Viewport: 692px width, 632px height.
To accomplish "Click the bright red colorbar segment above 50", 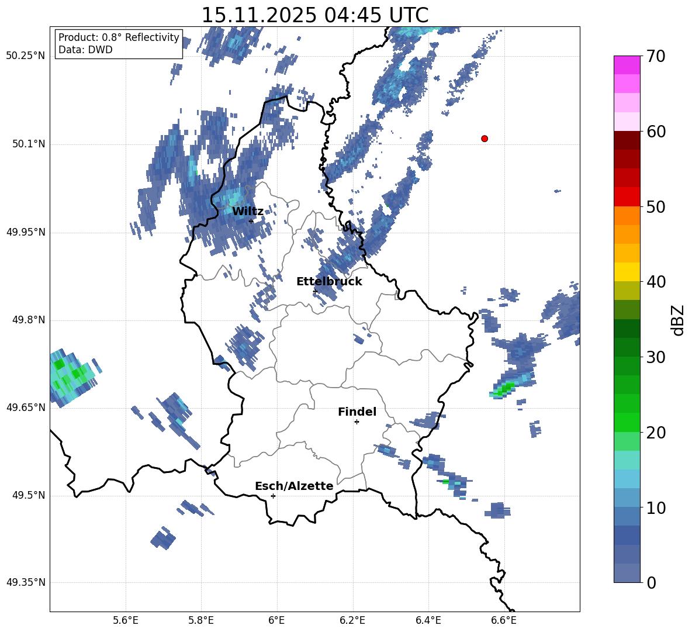I will (x=627, y=197).
